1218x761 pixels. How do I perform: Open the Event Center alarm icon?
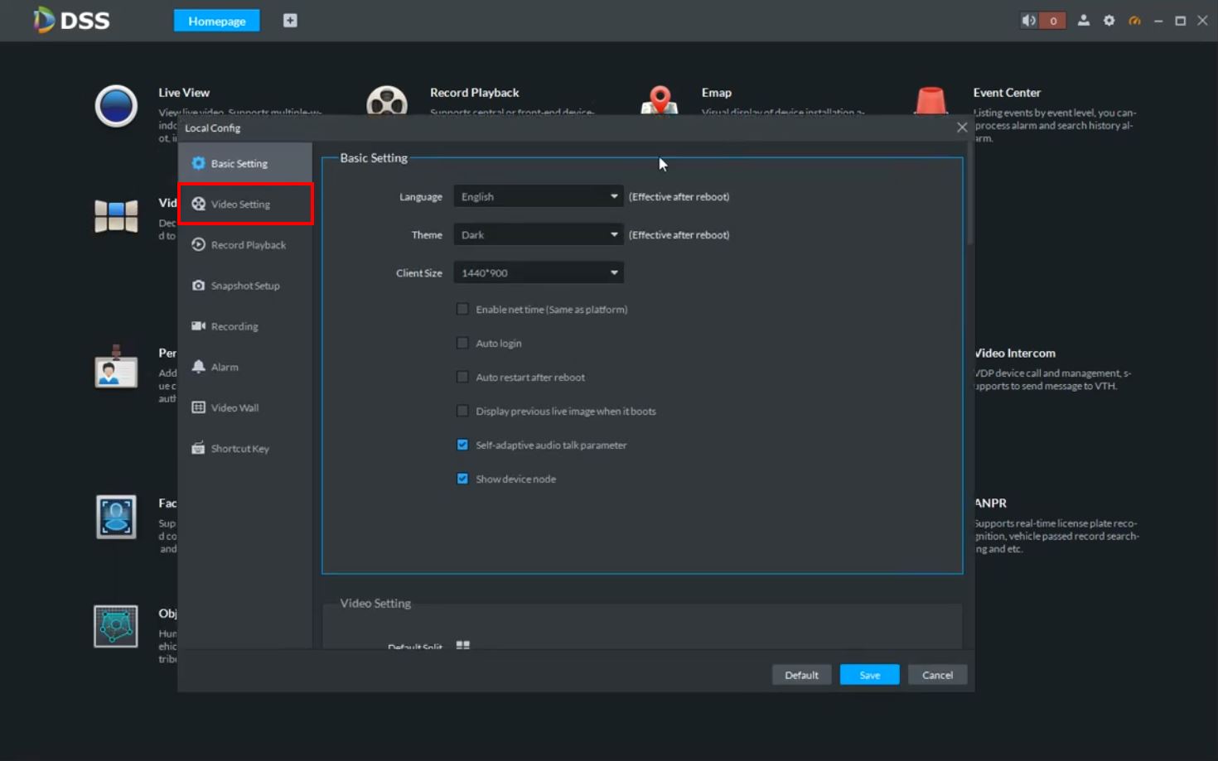930,101
